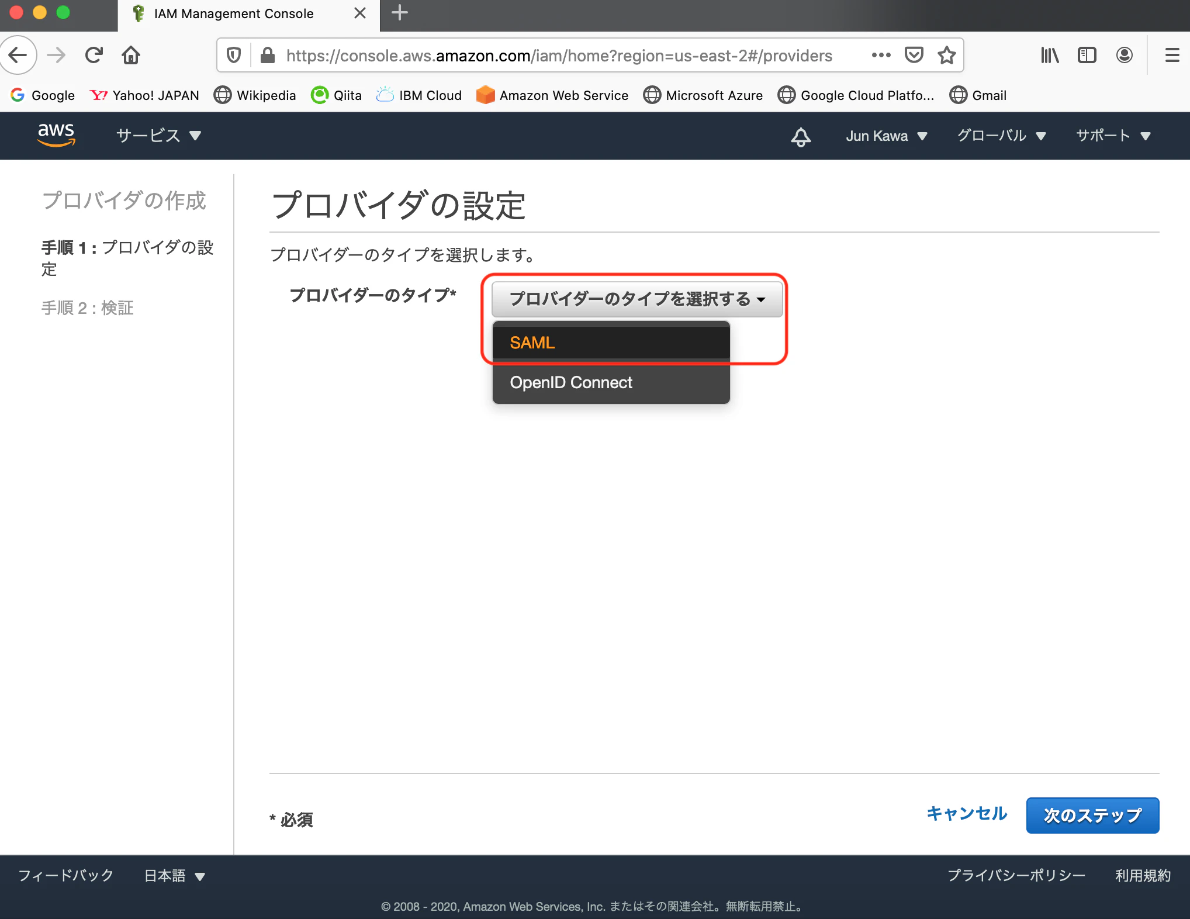This screenshot has height=919, width=1190.
Task: Go to the Firefox home page icon
Action: (x=131, y=56)
